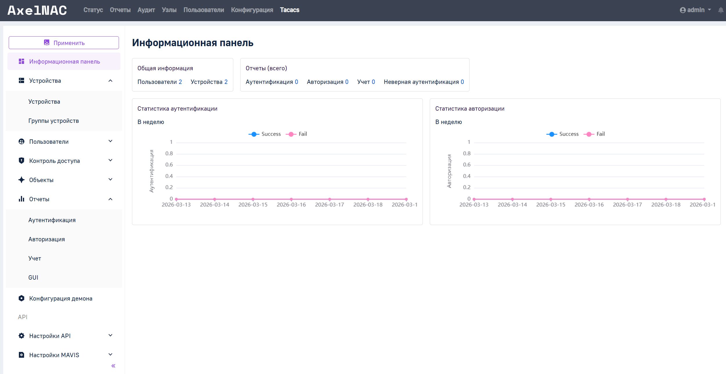Click the Контроль доступа shield icon
The image size is (726, 374).
coord(21,161)
